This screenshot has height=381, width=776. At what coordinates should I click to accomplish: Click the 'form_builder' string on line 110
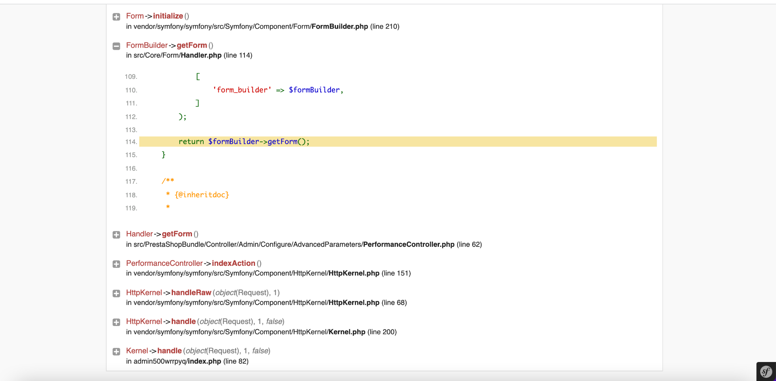pyautogui.click(x=242, y=90)
